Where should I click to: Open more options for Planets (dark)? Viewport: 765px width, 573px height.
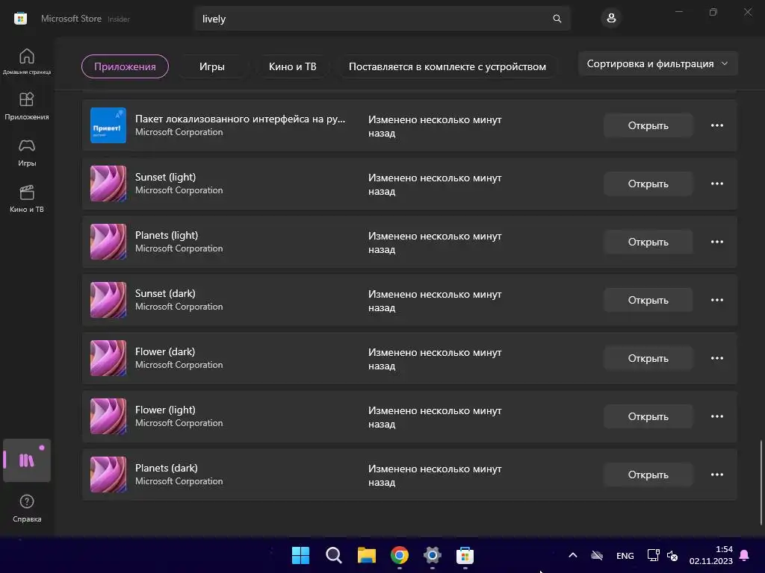point(716,475)
